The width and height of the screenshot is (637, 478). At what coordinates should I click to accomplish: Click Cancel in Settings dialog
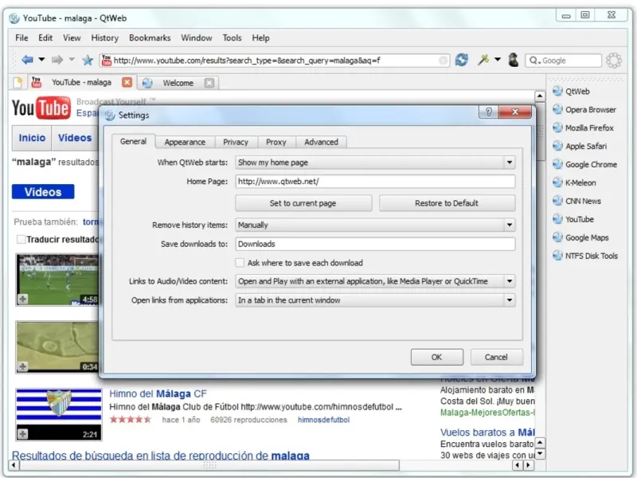(x=496, y=357)
